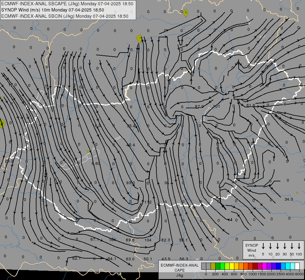Click the 1000 tick label on the CAPE scale
The width and height of the screenshot is (305, 280).
click(253, 274)
